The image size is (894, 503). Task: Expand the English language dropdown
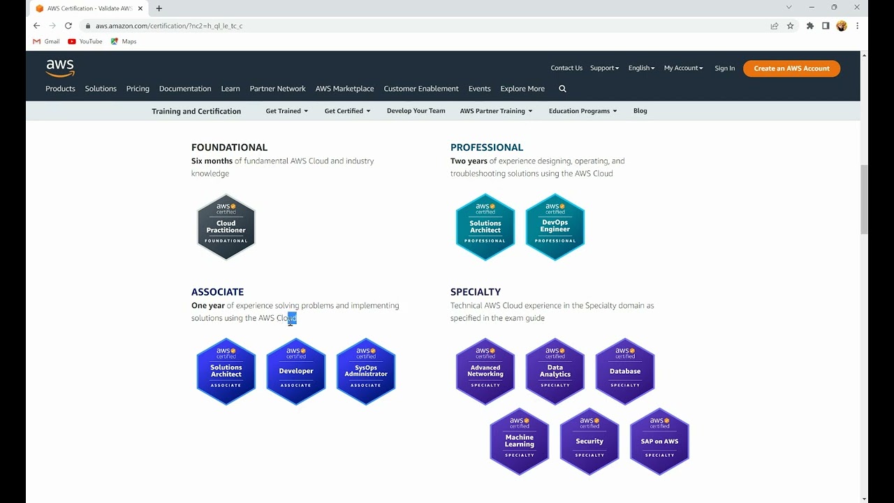pos(641,68)
